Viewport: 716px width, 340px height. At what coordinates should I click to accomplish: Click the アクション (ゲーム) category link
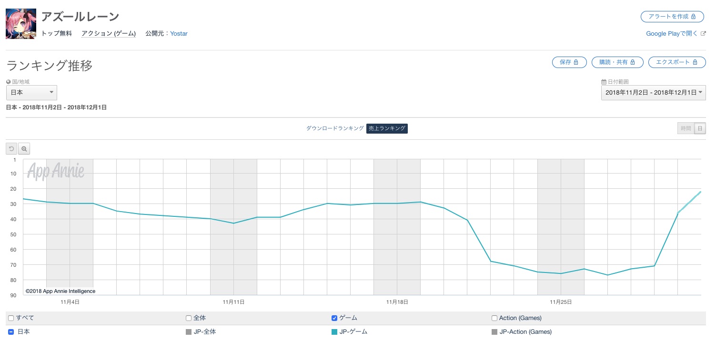109,34
